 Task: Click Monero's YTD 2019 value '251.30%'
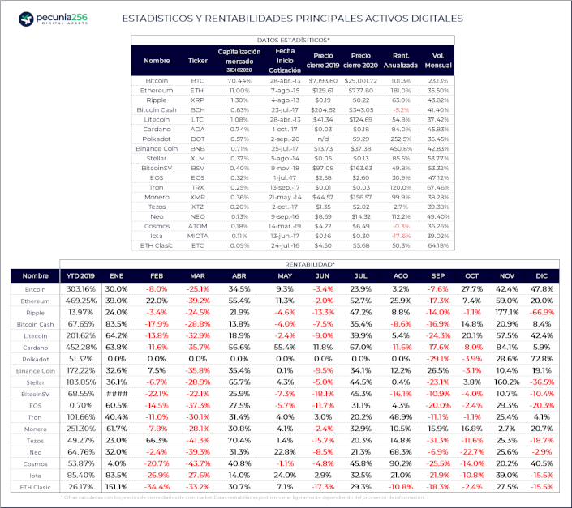[80, 429]
